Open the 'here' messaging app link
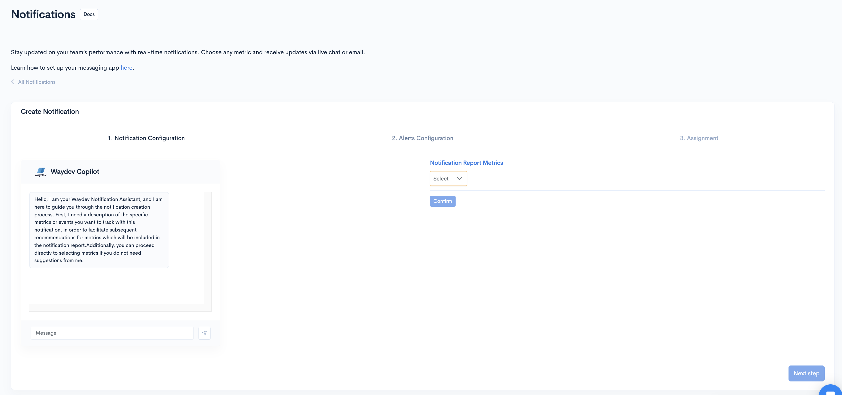Viewport: 842px width, 395px height. point(126,68)
